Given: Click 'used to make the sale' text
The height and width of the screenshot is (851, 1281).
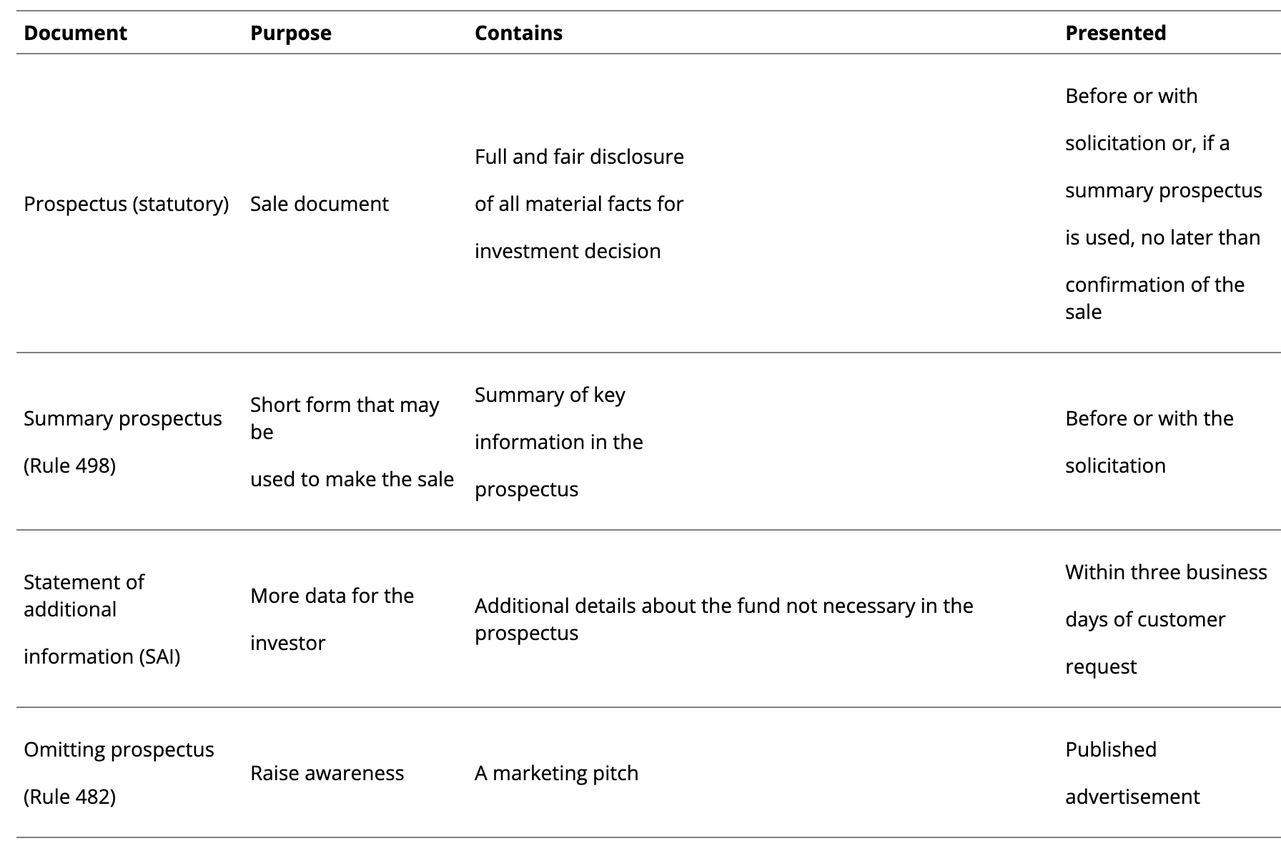Looking at the screenshot, I should (x=352, y=479).
